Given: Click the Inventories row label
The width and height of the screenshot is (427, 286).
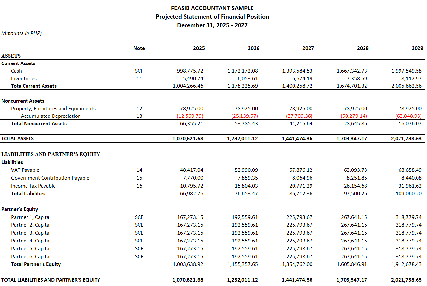Looking at the screenshot, I should [x=24, y=78].
